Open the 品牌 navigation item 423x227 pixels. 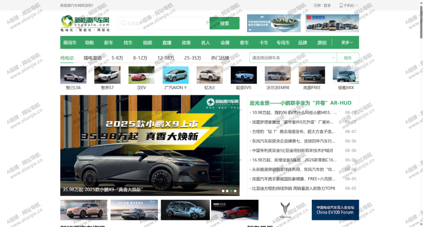(302, 42)
